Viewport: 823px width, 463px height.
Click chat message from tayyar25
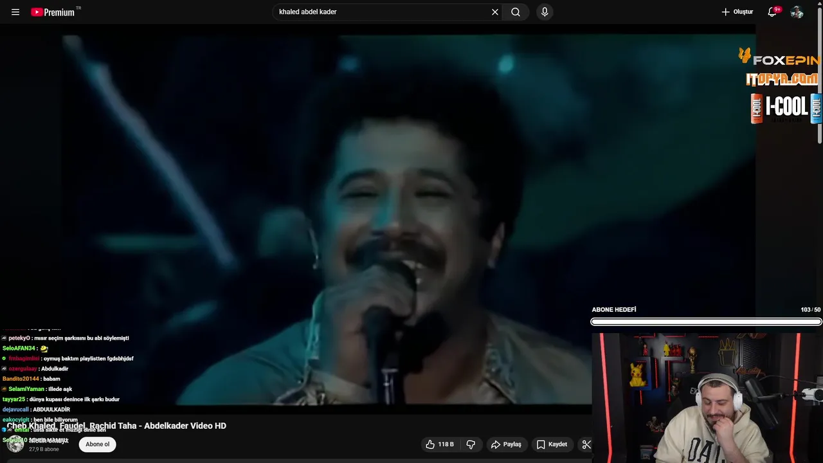(x=61, y=399)
